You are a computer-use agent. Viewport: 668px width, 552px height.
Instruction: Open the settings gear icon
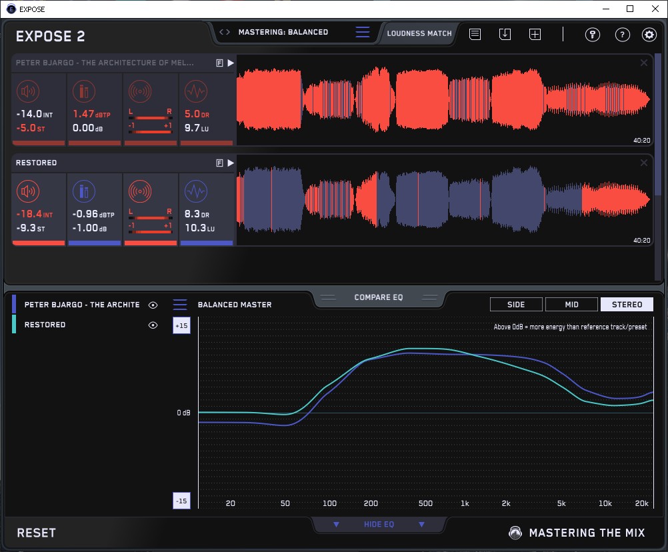[649, 35]
